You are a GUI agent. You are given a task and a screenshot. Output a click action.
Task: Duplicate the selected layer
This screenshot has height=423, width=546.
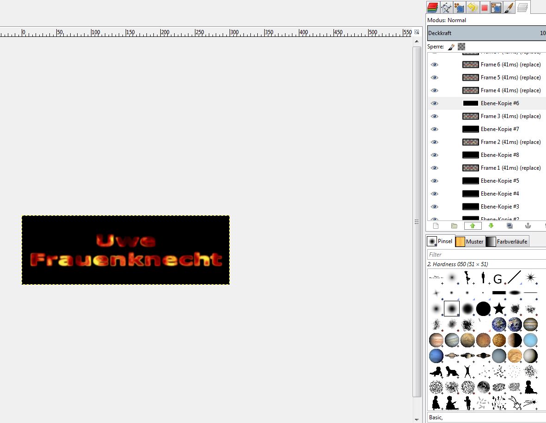coord(510,226)
